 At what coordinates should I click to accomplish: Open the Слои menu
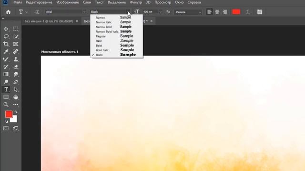[x=87, y=2]
